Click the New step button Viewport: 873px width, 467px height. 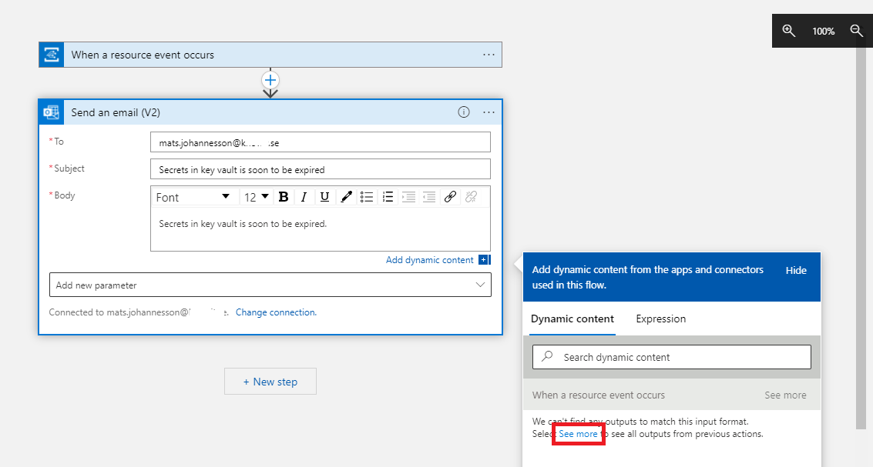pyautogui.click(x=270, y=382)
